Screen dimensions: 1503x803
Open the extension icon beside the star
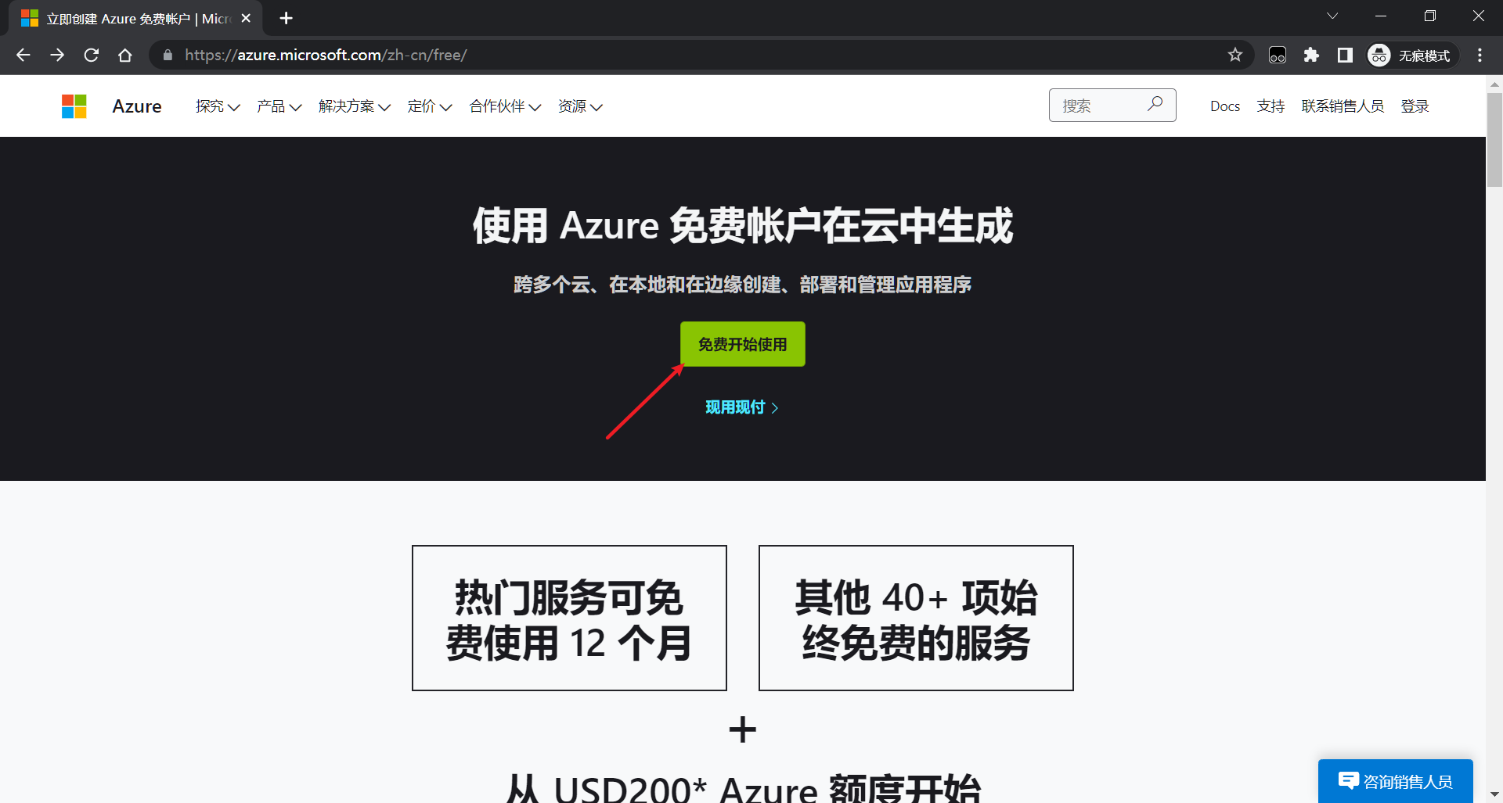(x=1278, y=55)
